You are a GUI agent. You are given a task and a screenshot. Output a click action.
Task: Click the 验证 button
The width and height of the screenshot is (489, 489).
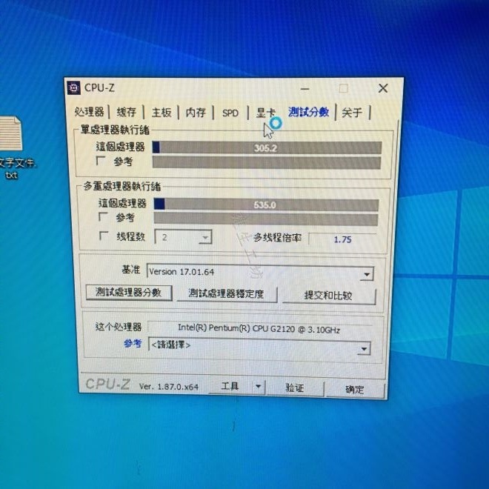click(x=295, y=388)
